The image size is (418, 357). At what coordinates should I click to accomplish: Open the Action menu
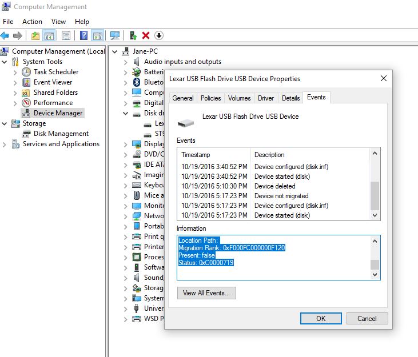[32, 22]
